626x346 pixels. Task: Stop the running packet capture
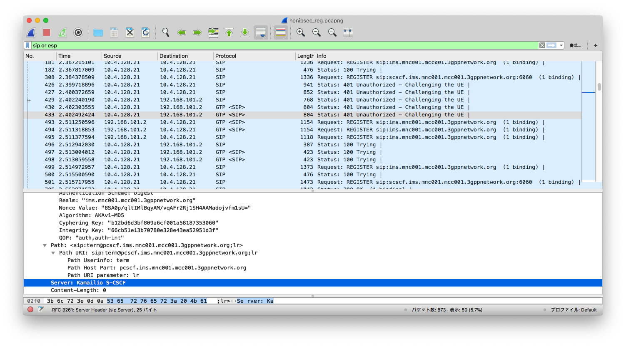pos(47,32)
